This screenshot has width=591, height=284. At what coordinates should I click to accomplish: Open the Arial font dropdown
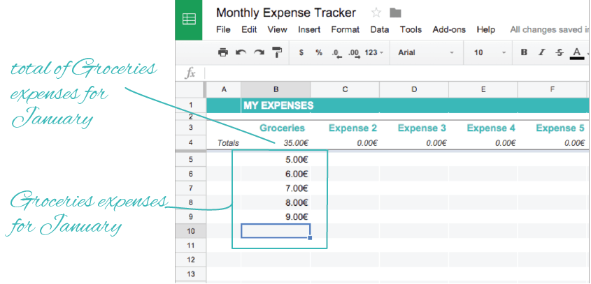point(426,52)
